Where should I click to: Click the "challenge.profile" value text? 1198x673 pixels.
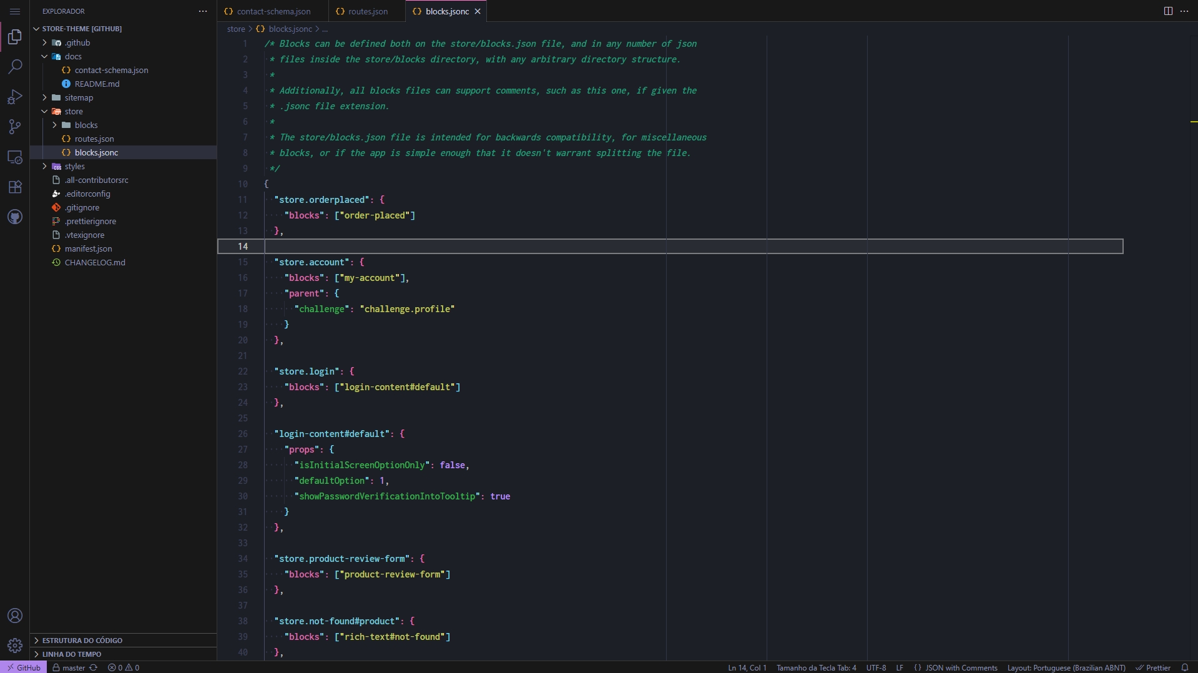point(407,309)
